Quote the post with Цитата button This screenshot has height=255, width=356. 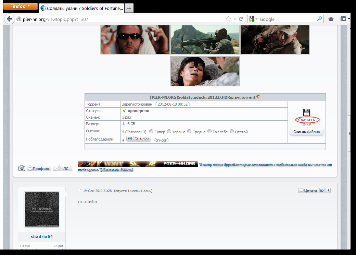308,191
